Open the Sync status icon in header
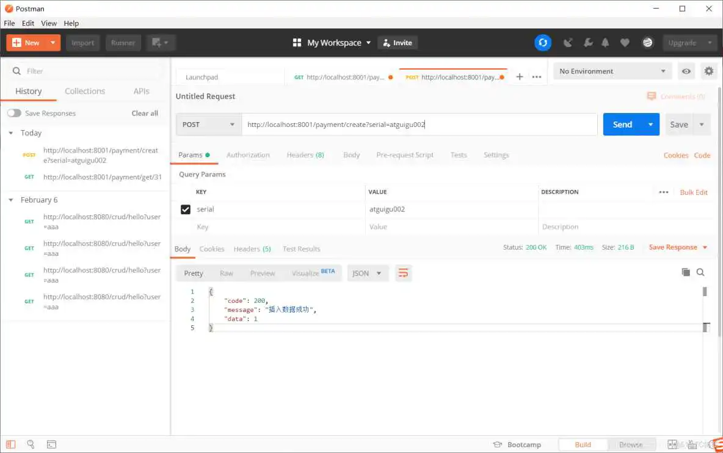Screen dimensions: 723x453 click(x=543, y=43)
